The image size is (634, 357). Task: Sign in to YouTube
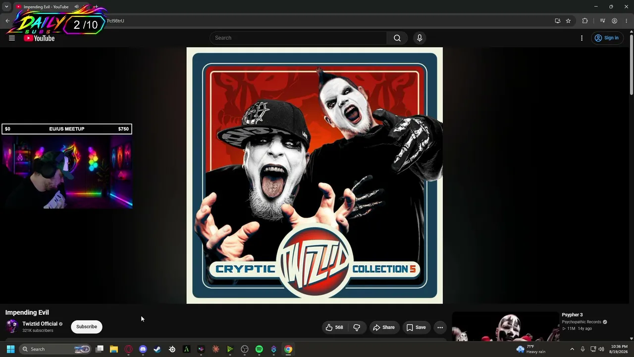click(x=607, y=38)
